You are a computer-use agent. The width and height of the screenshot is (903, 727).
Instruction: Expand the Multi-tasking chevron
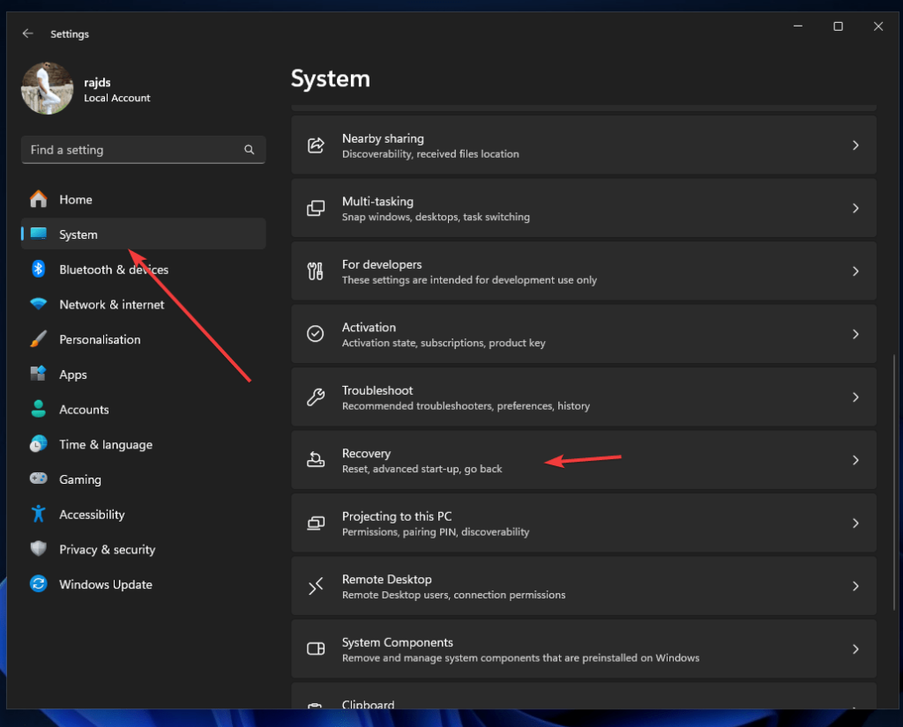point(855,208)
